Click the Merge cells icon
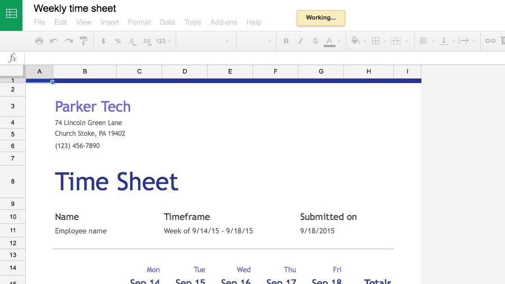The width and height of the screenshot is (505, 284). (x=395, y=41)
